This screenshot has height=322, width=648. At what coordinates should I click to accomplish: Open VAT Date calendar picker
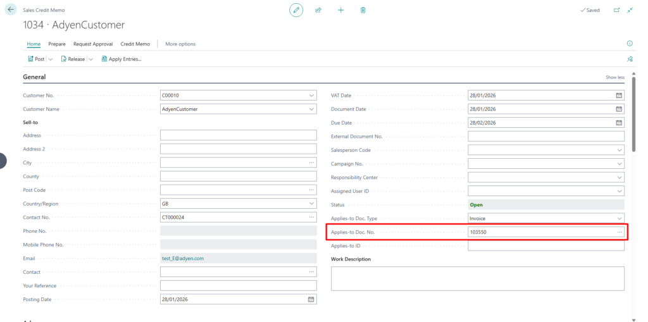(619, 96)
